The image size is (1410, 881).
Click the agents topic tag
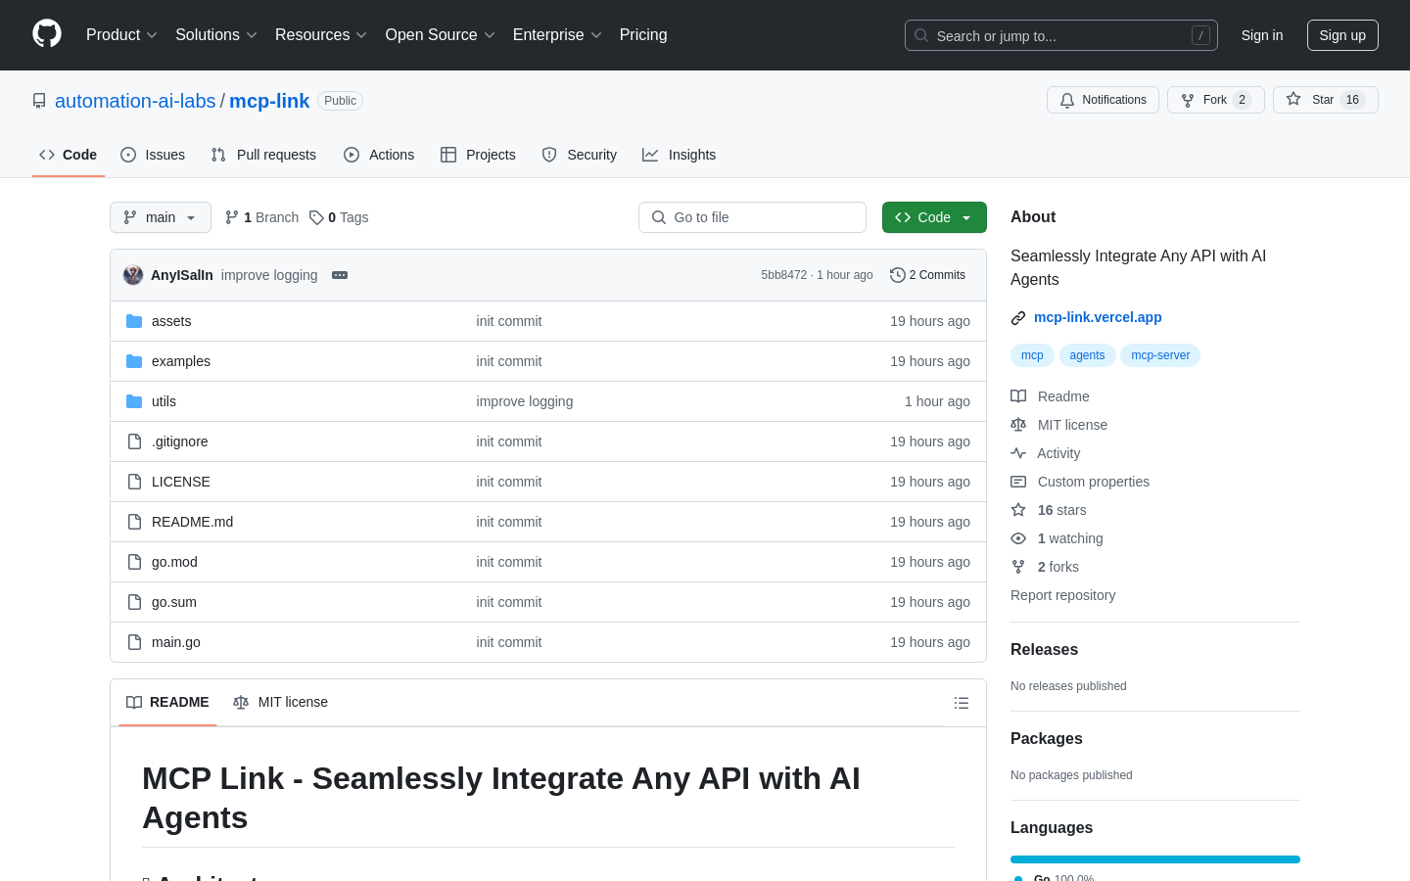pos(1087,355)
